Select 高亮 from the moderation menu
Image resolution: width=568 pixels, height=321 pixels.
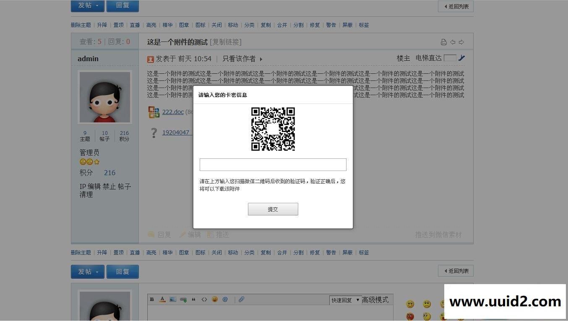click(x=151, y=25)
